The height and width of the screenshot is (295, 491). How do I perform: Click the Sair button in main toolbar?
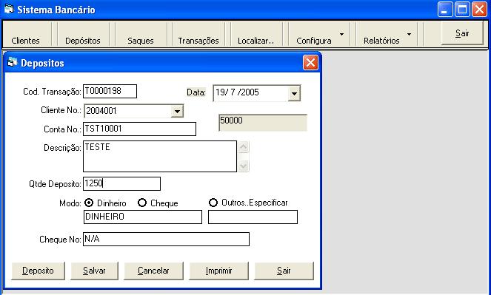click(x=462, y=33)
